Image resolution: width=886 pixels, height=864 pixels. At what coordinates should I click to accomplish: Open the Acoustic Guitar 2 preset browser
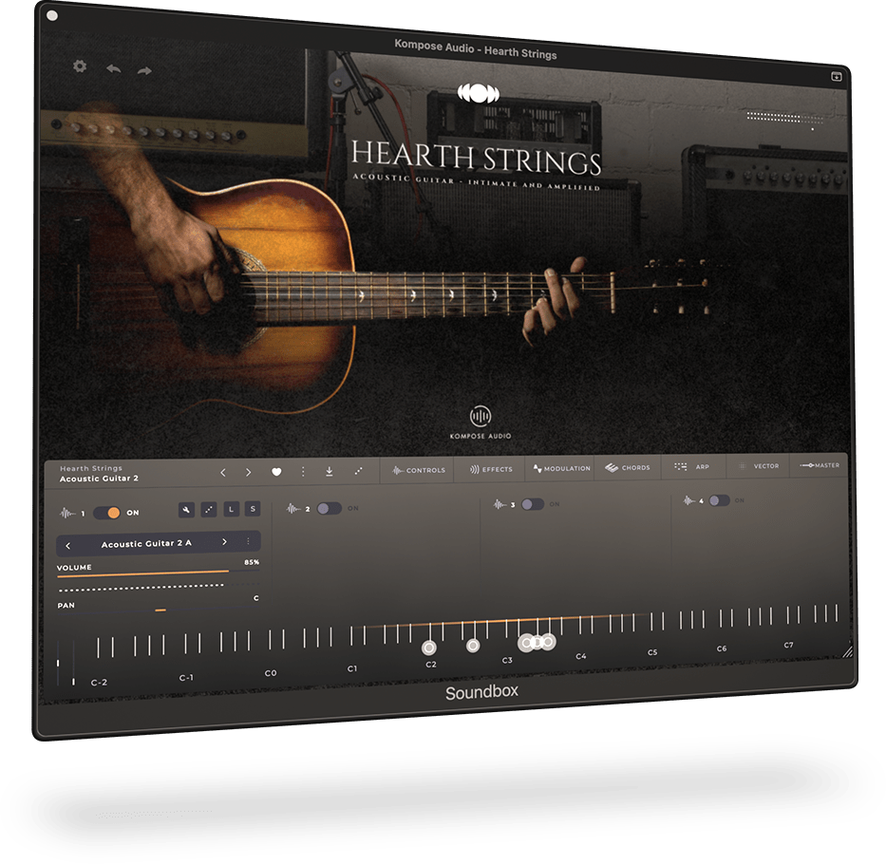click(x=99, y=474)
